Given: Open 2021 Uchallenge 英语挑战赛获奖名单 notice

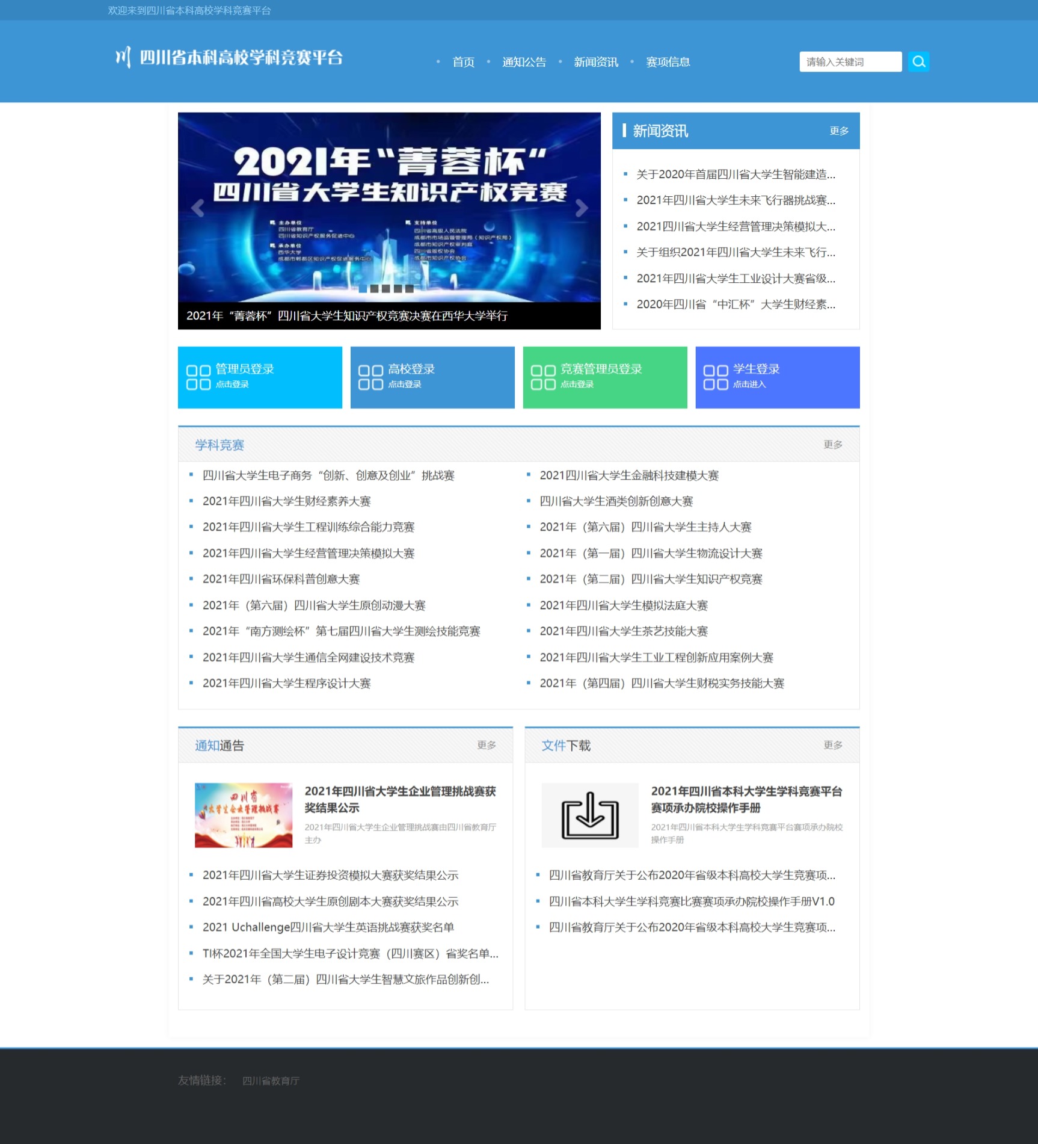Looking at the screenshot, I should [x=328, y=927].
